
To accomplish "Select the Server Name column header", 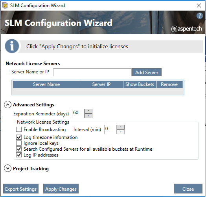I will click(x=46, y=84).
